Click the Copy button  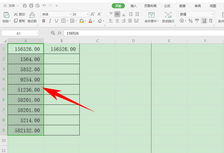click(19, 21)
